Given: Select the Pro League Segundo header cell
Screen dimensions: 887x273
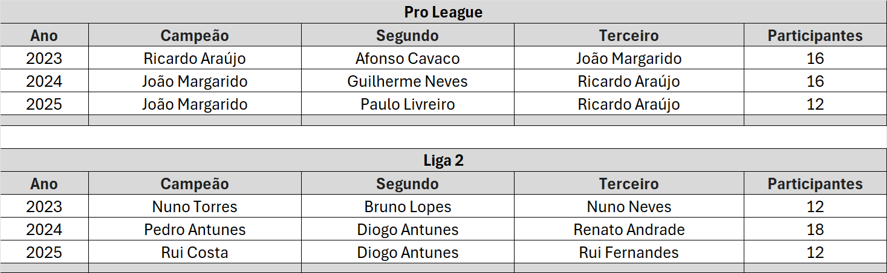Looking at the screenshot, I should (x=408, y=36).
